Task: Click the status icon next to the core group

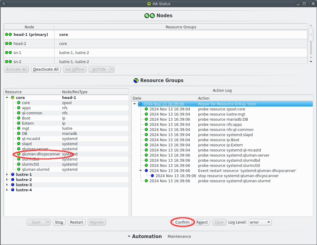Action: [13, 98]
